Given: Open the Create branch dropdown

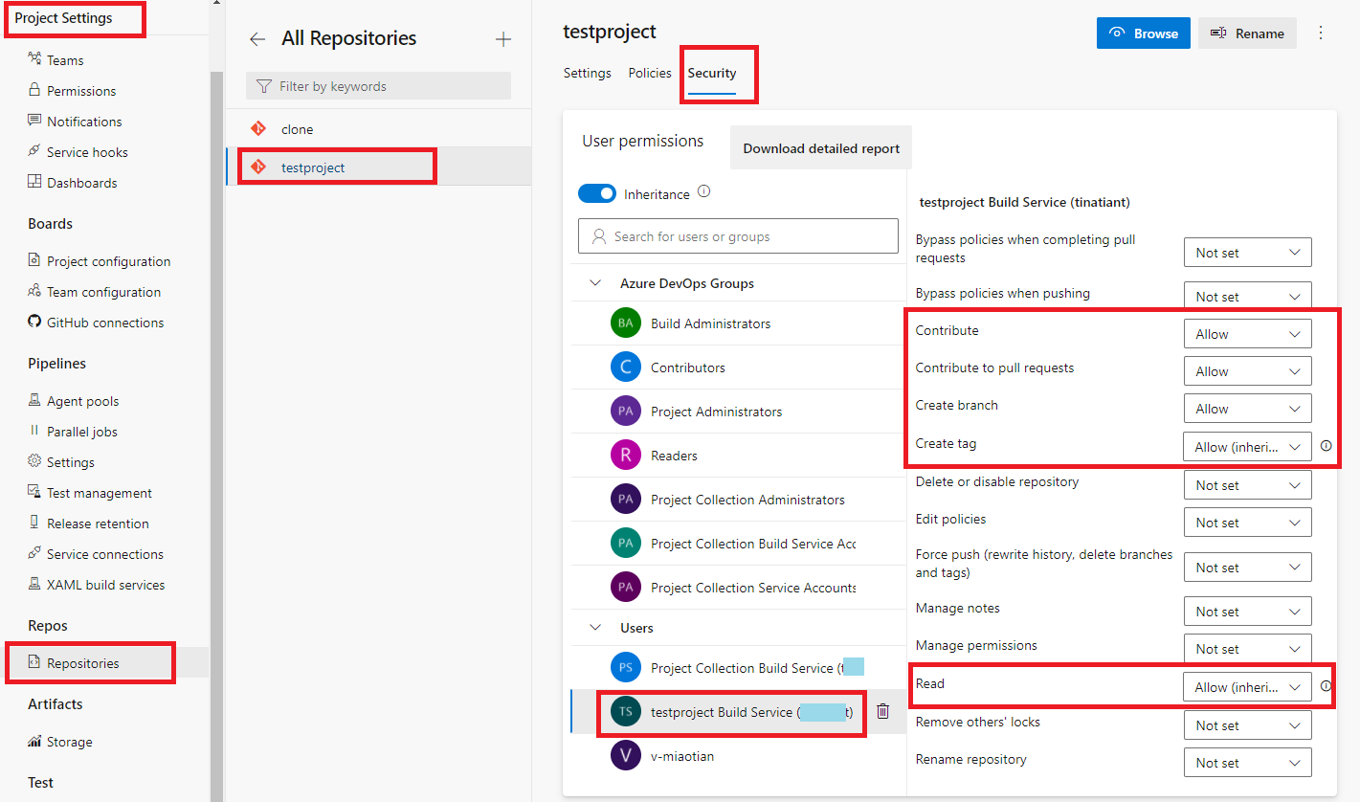Looking at the screenshot, I should point(1247,409).
